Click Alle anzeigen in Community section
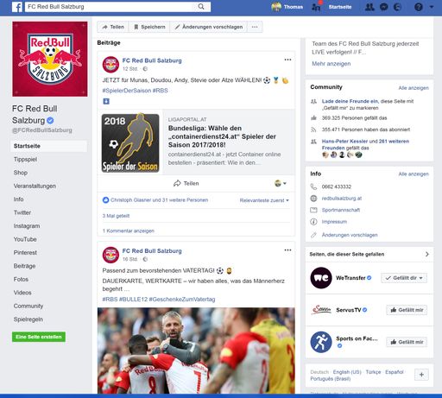This screenshot has height=398, width=442. click(414, 88)
